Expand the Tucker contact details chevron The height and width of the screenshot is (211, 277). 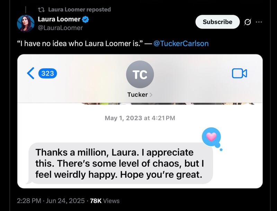point(151,94)
